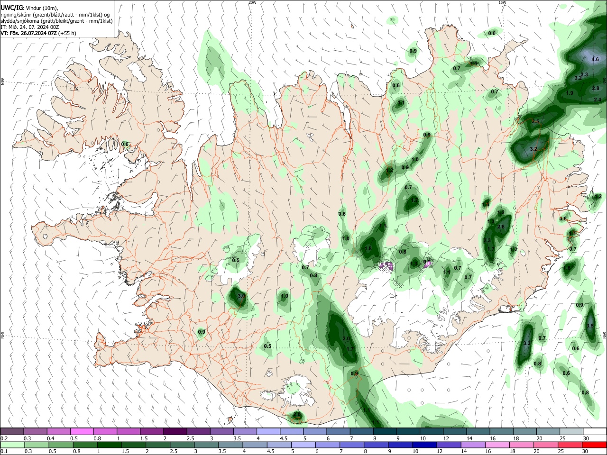Click the top legend swatch between 0.2 and 0.3
This screenshot has width=607, height=455.
[x=12, y=432]
